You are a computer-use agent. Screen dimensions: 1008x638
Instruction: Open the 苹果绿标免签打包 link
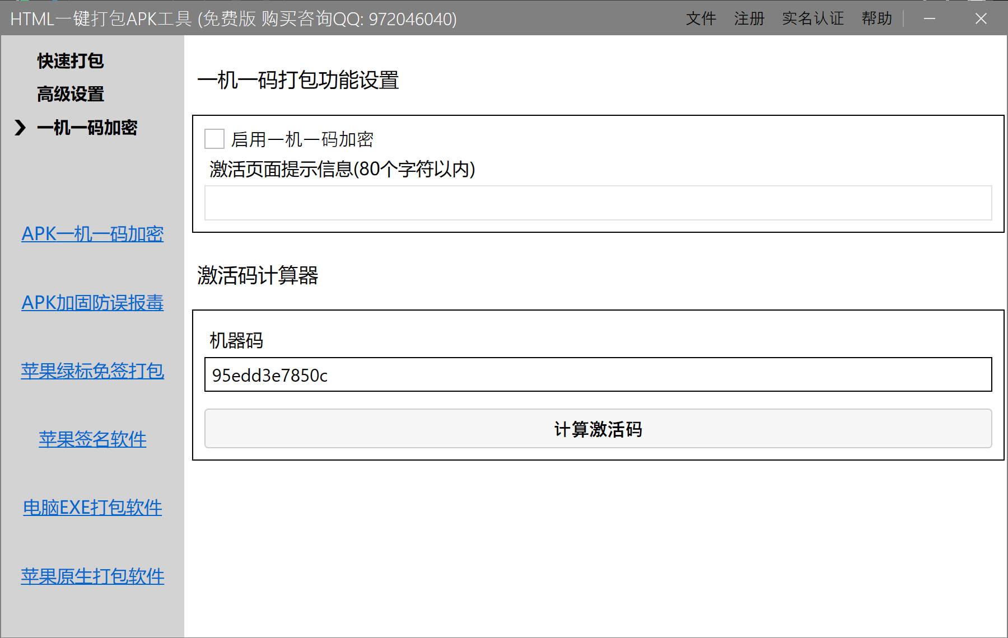92,371
